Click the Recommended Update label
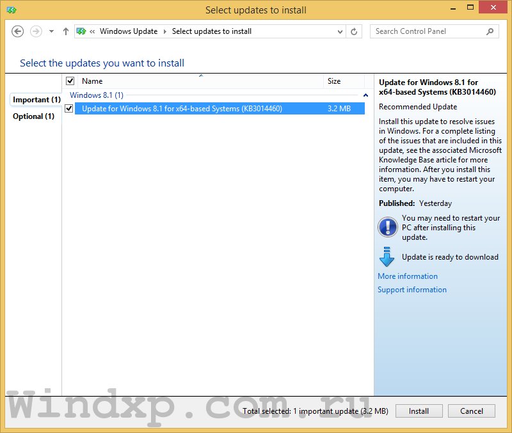Screen dimensions: 512x433 (418, 107)
